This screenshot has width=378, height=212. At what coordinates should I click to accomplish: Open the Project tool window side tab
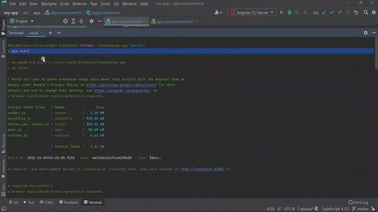3,27
